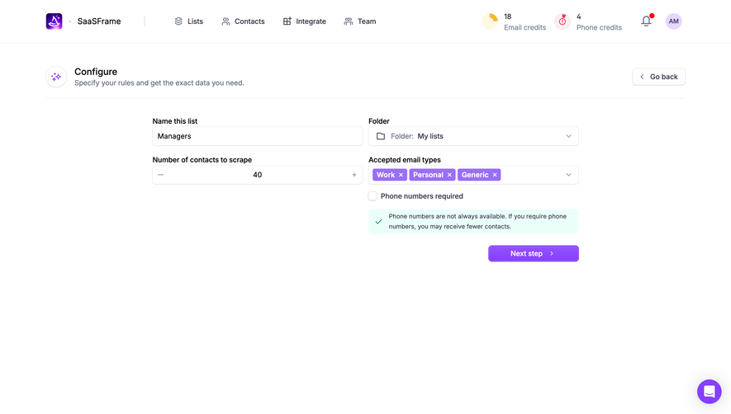Click the Go back button
The height and width of the screenshot is (414, 731).
coord(659,77)
